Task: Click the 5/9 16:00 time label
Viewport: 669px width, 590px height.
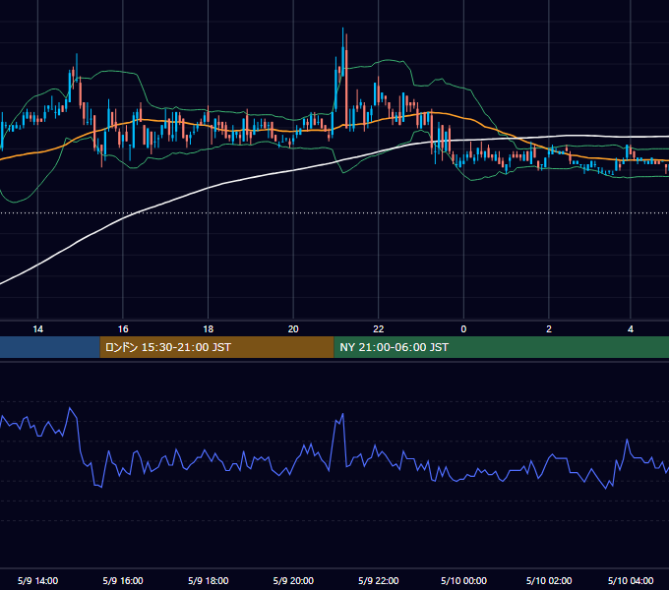Action: [123, 580]
